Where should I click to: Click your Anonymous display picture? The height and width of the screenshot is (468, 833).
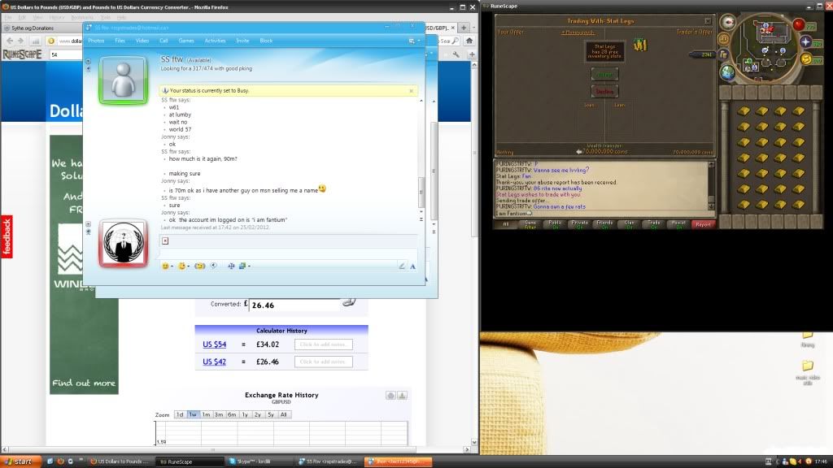124,243
